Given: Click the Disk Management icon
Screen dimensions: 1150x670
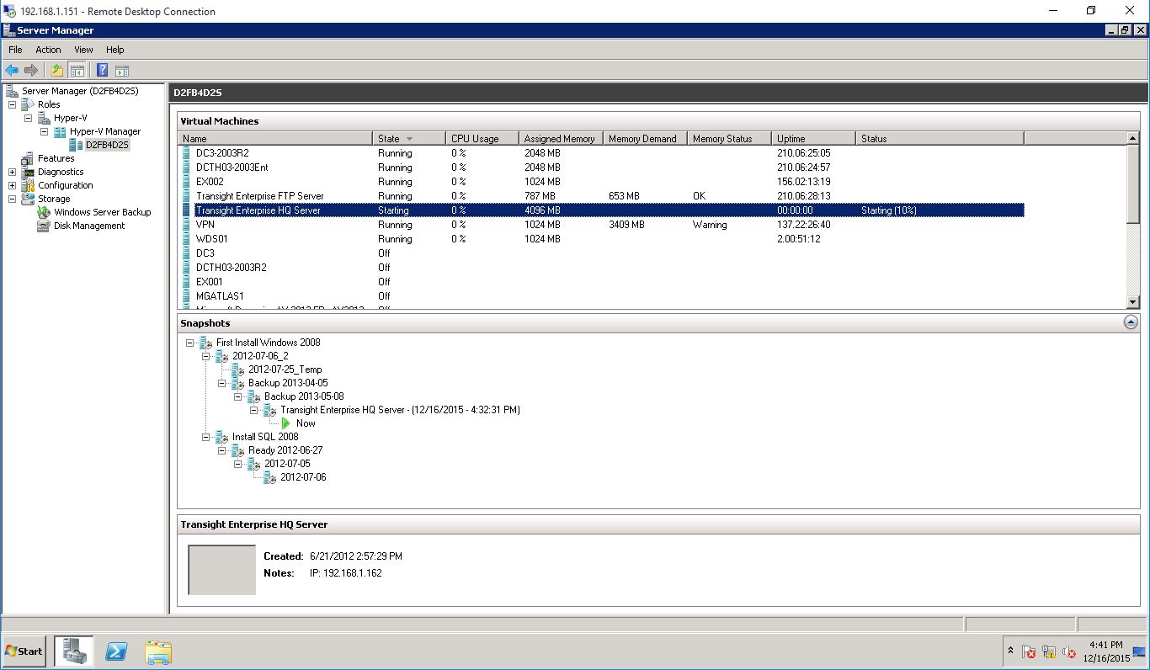Looking at the screenshot, I should (44, 226).
